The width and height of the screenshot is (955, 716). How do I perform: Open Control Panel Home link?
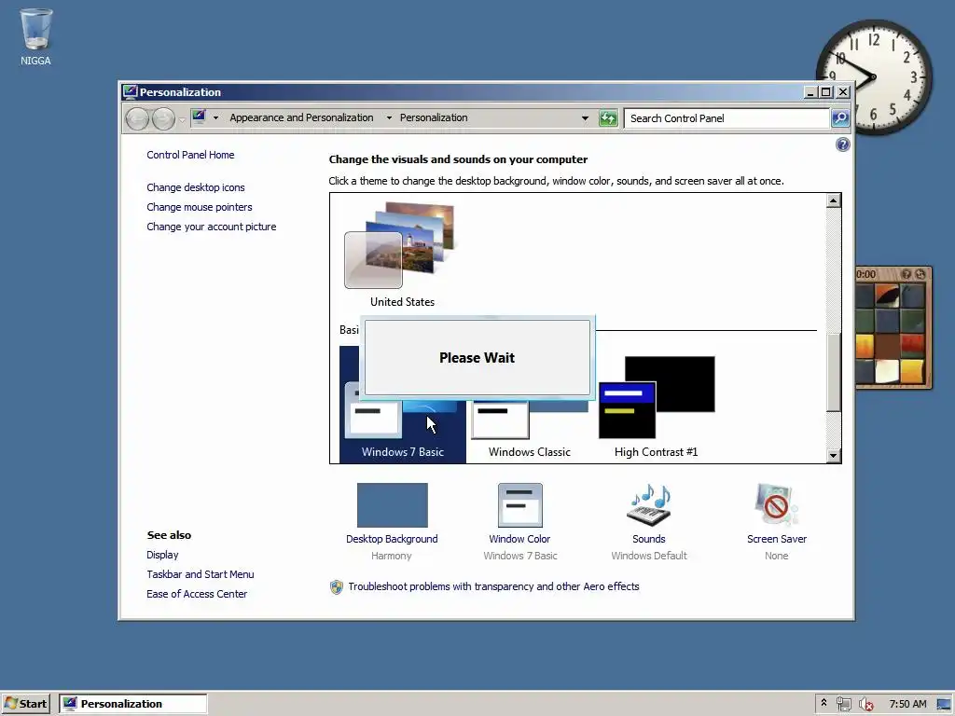[x=190, y=155]
